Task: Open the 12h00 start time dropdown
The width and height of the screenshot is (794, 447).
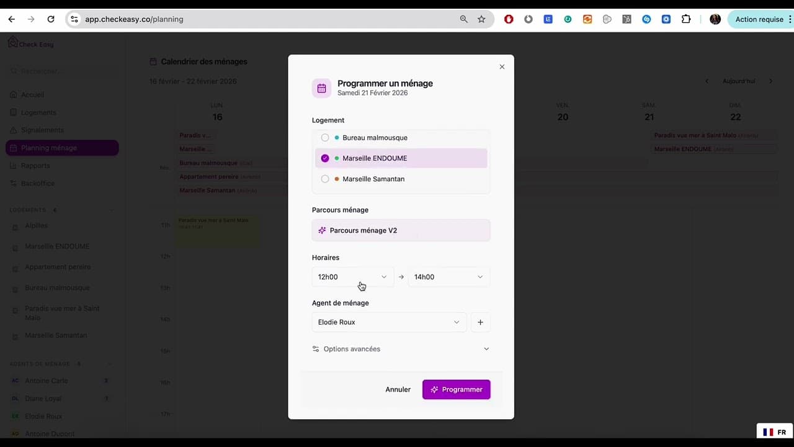Action: 352,277
